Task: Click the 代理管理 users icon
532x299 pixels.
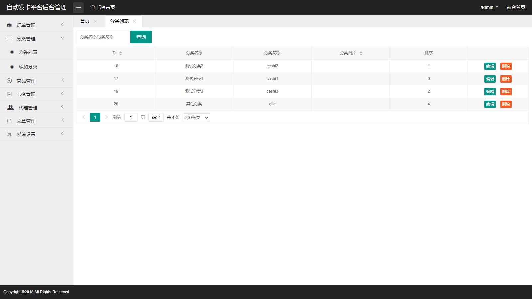Action: click(x=11, y=108)
